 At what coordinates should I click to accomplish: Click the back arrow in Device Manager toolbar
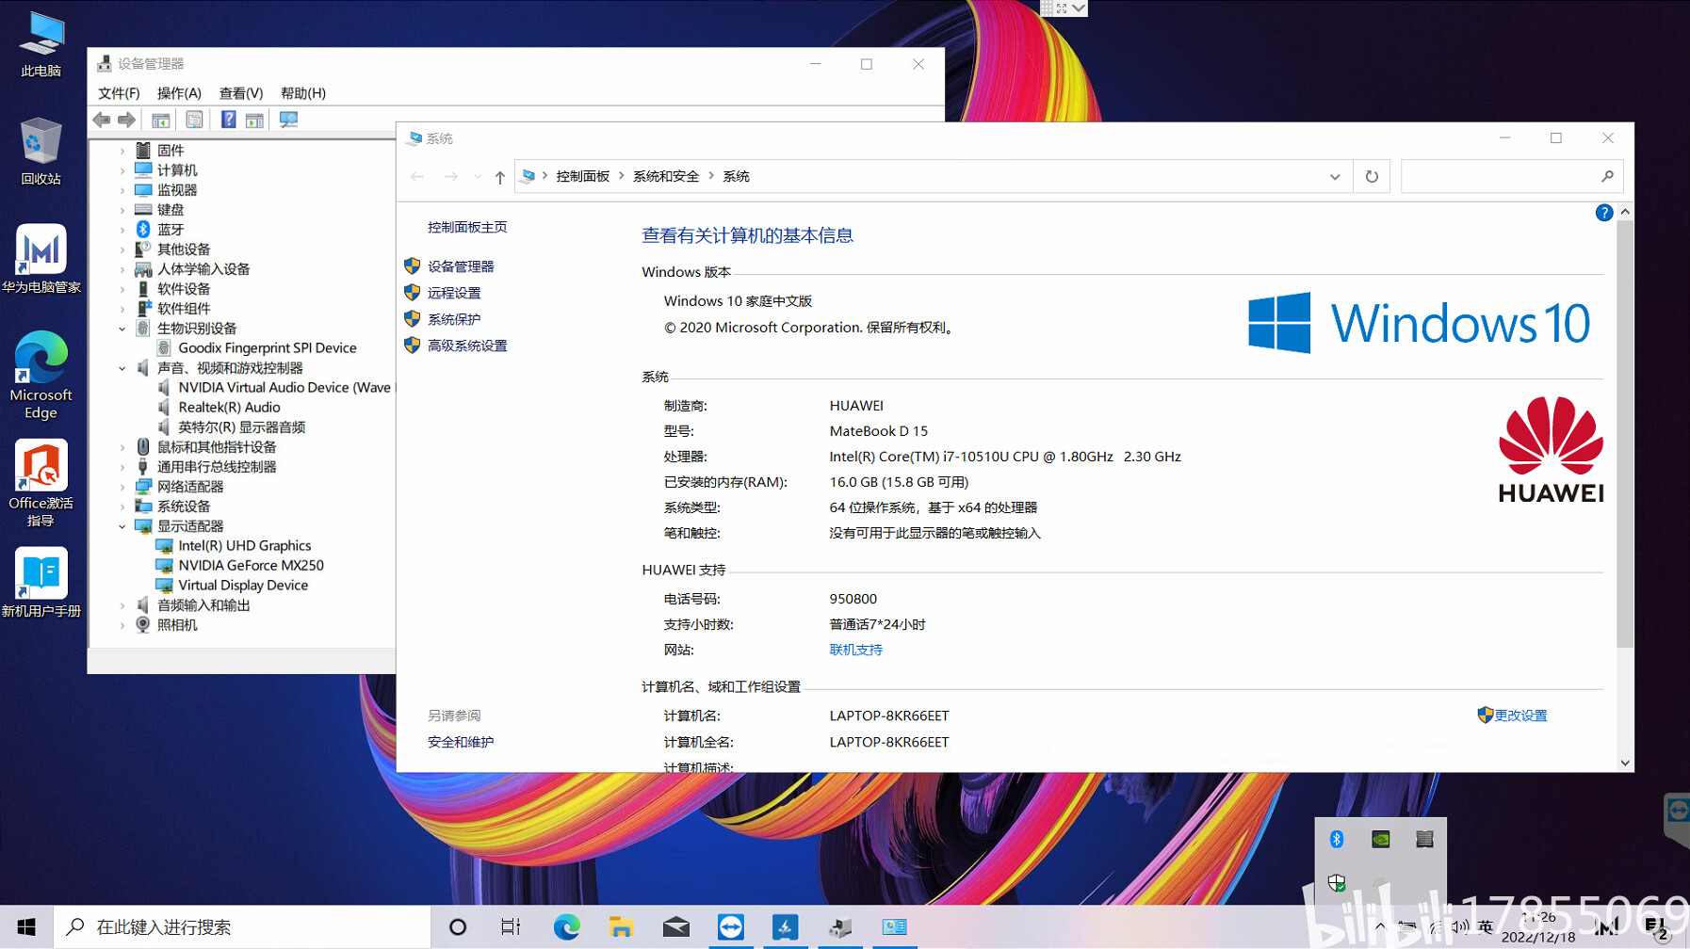102,120
